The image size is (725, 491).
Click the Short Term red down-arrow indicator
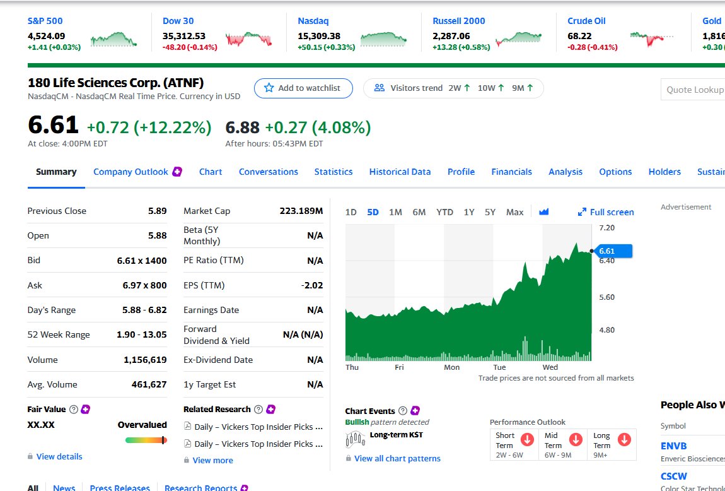527,439
